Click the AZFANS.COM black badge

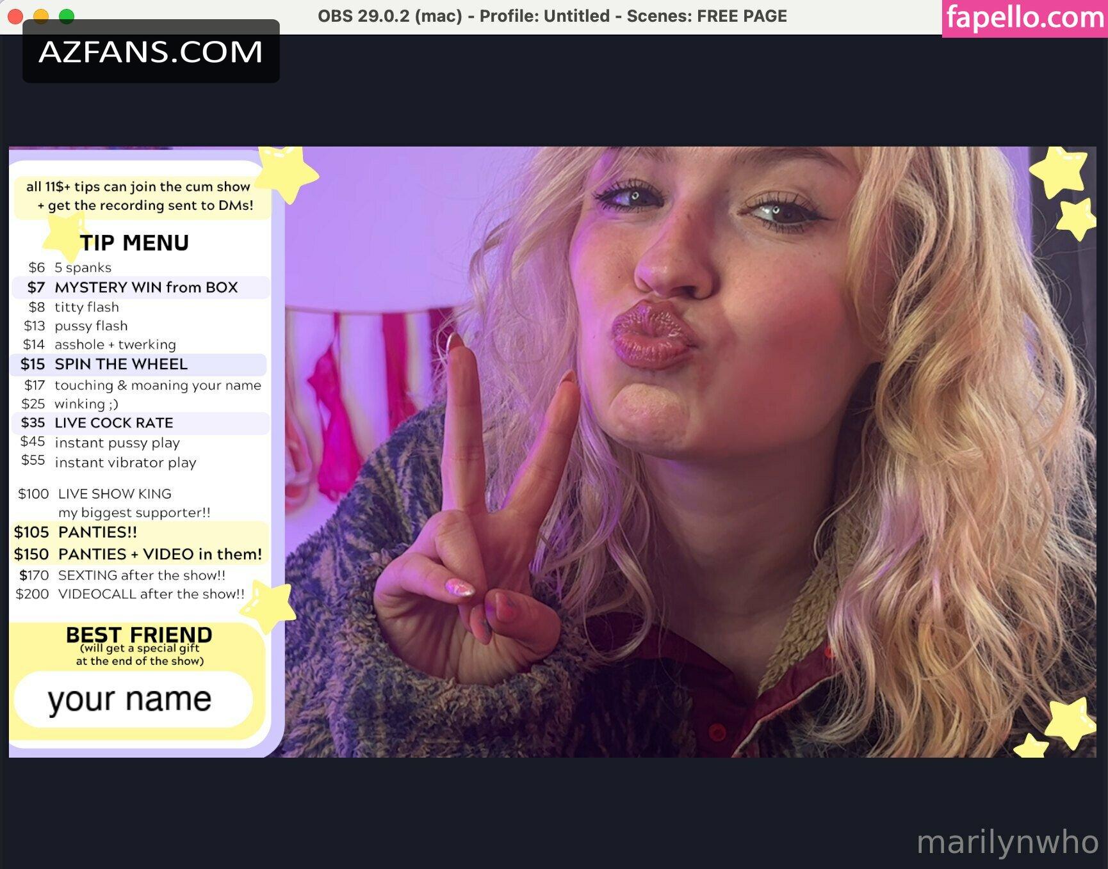point(151,52)
